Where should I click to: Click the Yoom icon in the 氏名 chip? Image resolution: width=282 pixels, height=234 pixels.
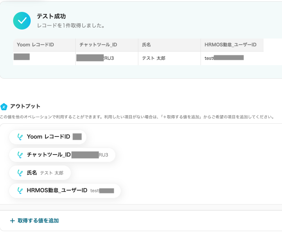point(20,173)
